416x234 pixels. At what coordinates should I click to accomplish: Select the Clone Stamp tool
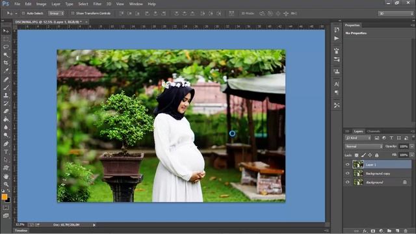click(x=6, y=96)
